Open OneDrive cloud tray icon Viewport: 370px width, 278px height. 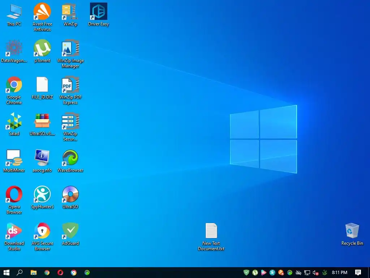coord(298,273)
